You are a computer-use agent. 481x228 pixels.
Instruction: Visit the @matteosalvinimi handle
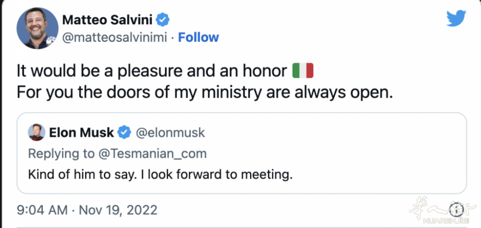(x=115, y=37)
